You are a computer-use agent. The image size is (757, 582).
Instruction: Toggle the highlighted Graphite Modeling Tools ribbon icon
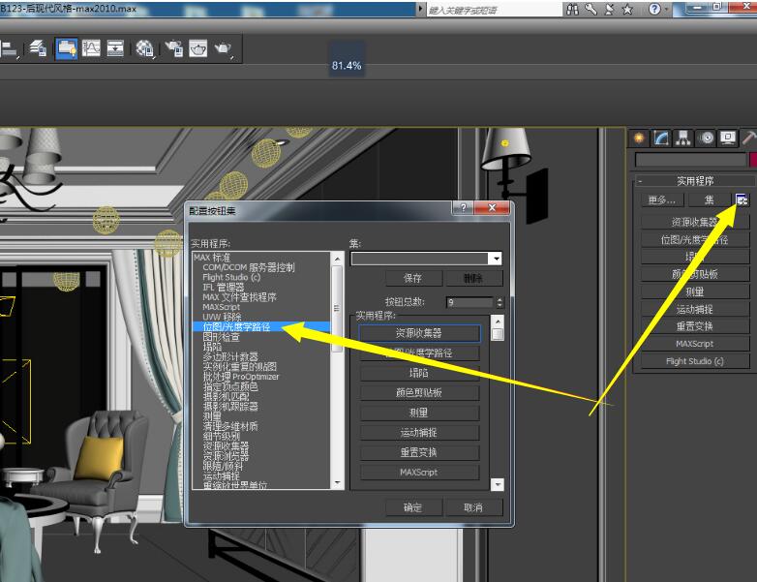[x=66, y=48]
